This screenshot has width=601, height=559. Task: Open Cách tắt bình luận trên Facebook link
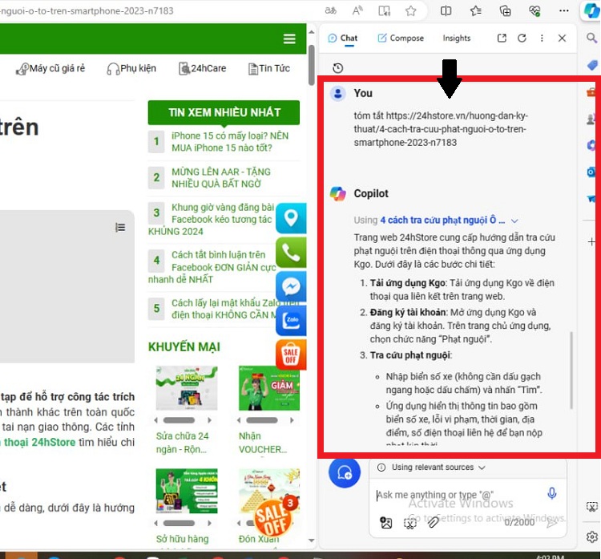[212, 266]
